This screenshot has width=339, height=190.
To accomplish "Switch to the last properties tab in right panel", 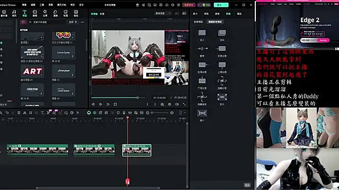I will [x=239, y=14].
